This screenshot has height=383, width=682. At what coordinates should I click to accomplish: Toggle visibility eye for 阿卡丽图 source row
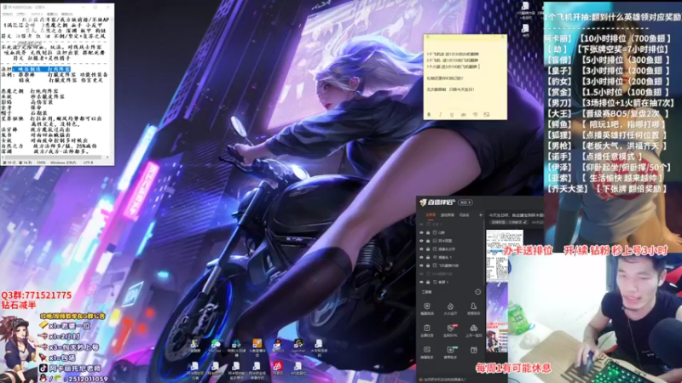pyautogui.click(x=421, y=241)
